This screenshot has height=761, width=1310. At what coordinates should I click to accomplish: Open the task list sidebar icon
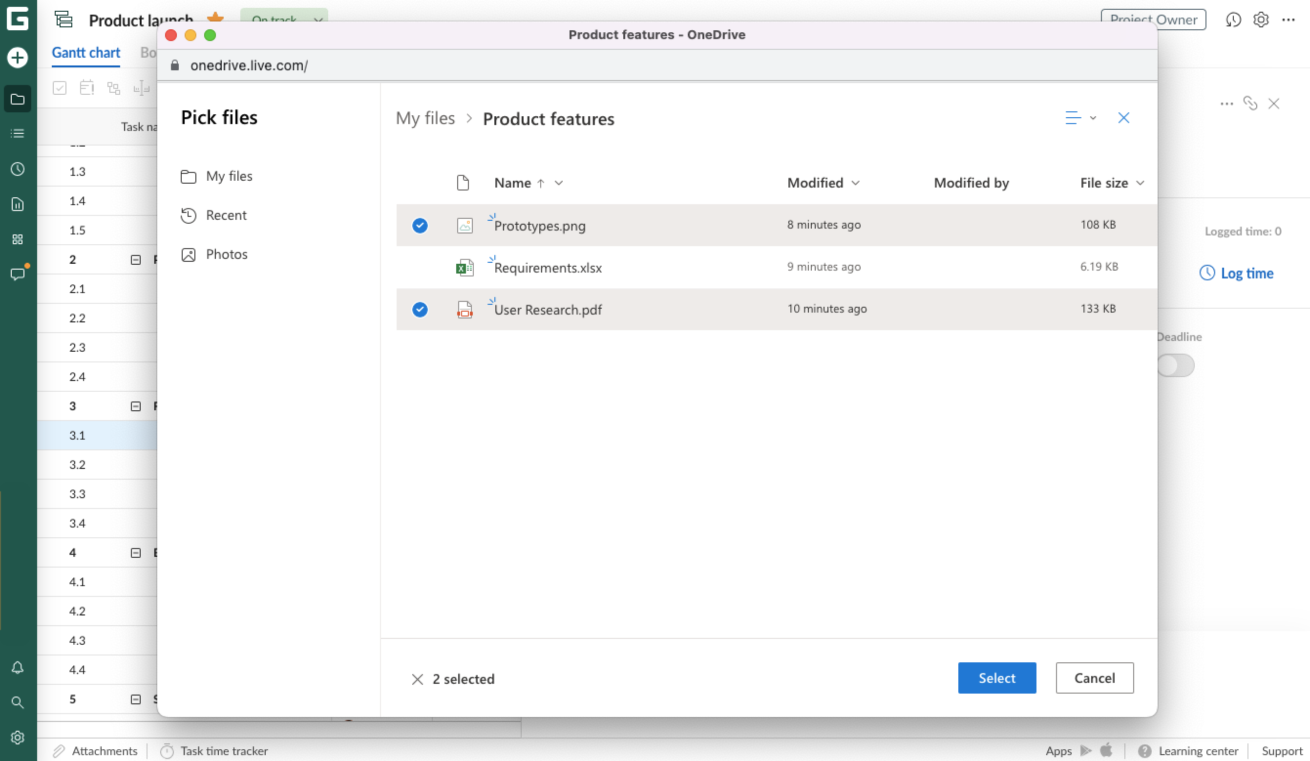[x=18, y=134]
